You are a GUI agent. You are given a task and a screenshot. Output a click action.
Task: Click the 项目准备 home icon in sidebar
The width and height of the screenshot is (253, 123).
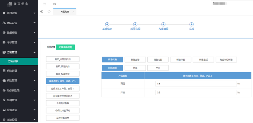[4, 13]
